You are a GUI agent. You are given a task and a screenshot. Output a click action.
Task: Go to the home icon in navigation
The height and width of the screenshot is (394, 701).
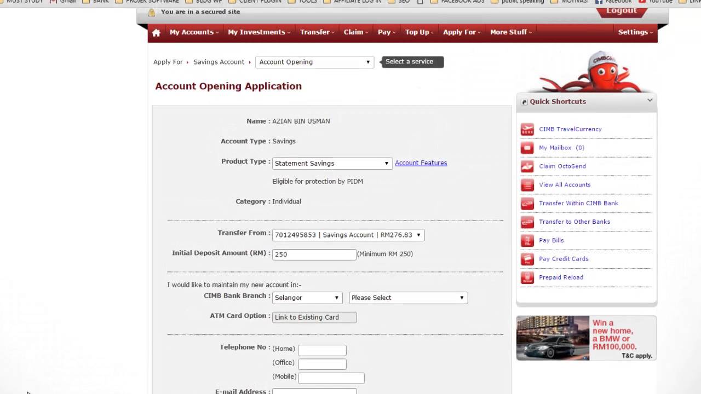point(156,33)
